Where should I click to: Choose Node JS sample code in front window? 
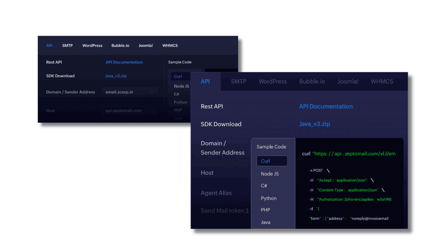tap(270, 174)
